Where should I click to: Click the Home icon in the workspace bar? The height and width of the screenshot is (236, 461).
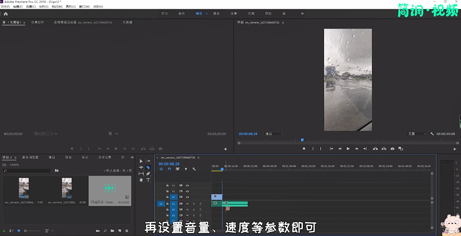(6, 14)
